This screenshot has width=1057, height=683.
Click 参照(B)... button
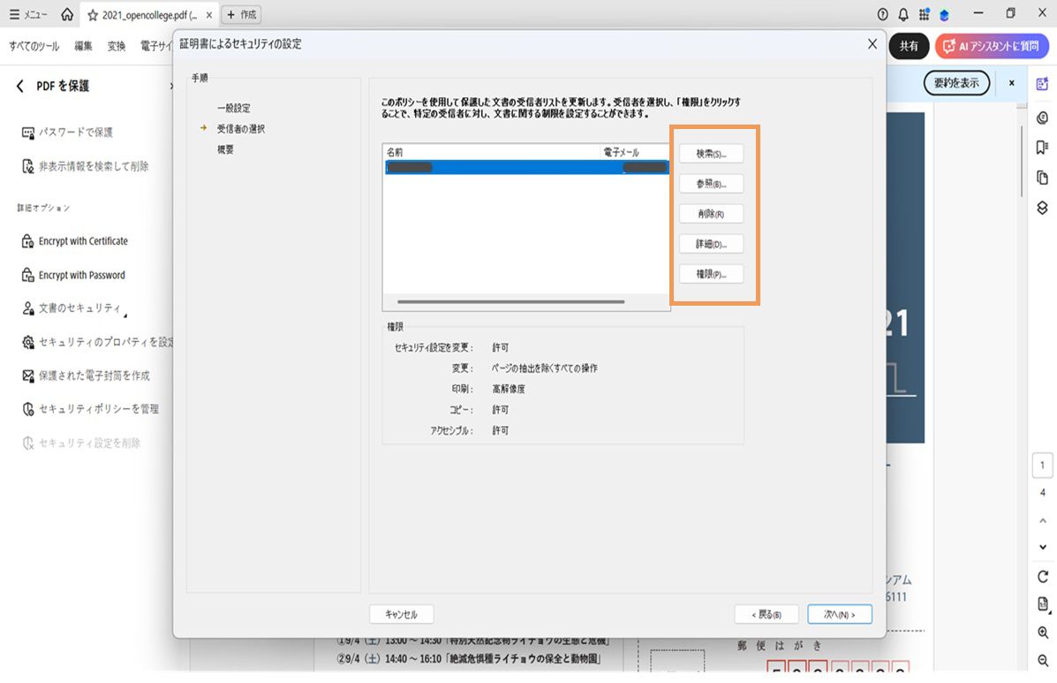click(x=711, y=184)
